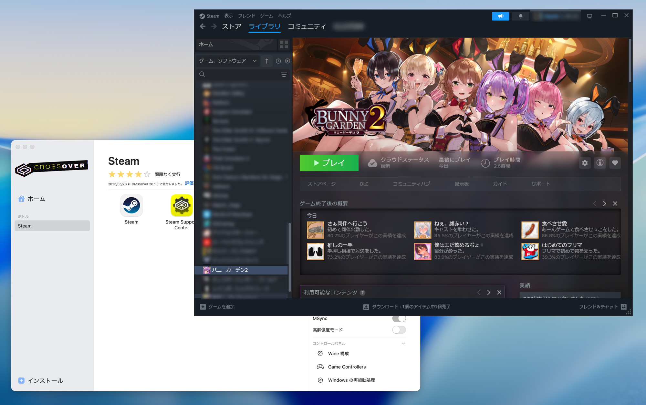The image size is (646, 405).
Task: Toggle the MSync switch
Action: click(x=399, y=318)
